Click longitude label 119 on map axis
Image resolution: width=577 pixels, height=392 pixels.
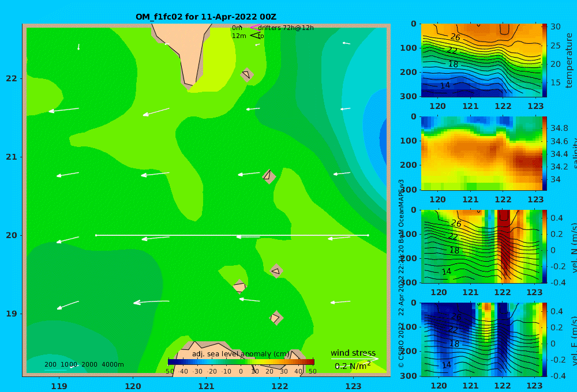point(59,386)
